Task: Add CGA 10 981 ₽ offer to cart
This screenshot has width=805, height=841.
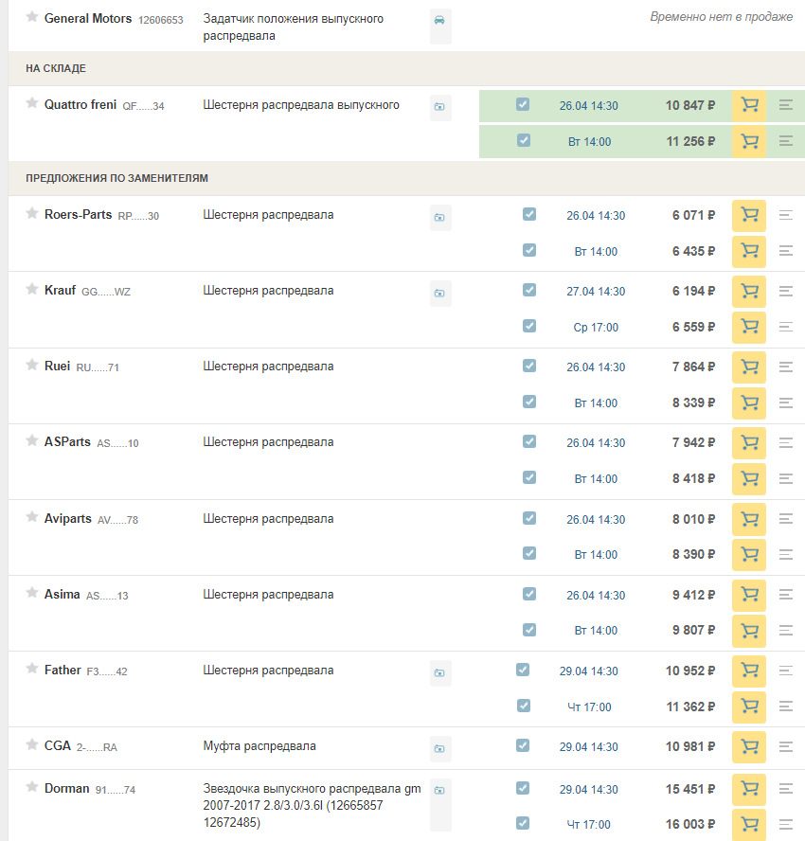Action: (749, 746)
